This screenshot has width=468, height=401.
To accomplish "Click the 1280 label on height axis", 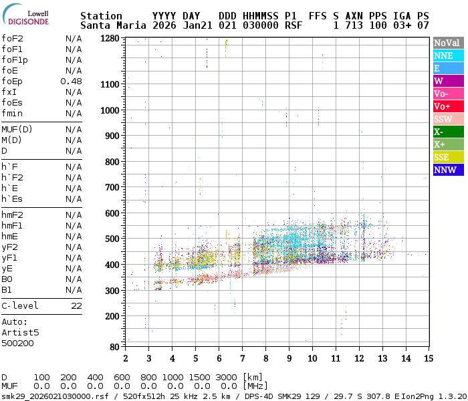I will (109, 39).
